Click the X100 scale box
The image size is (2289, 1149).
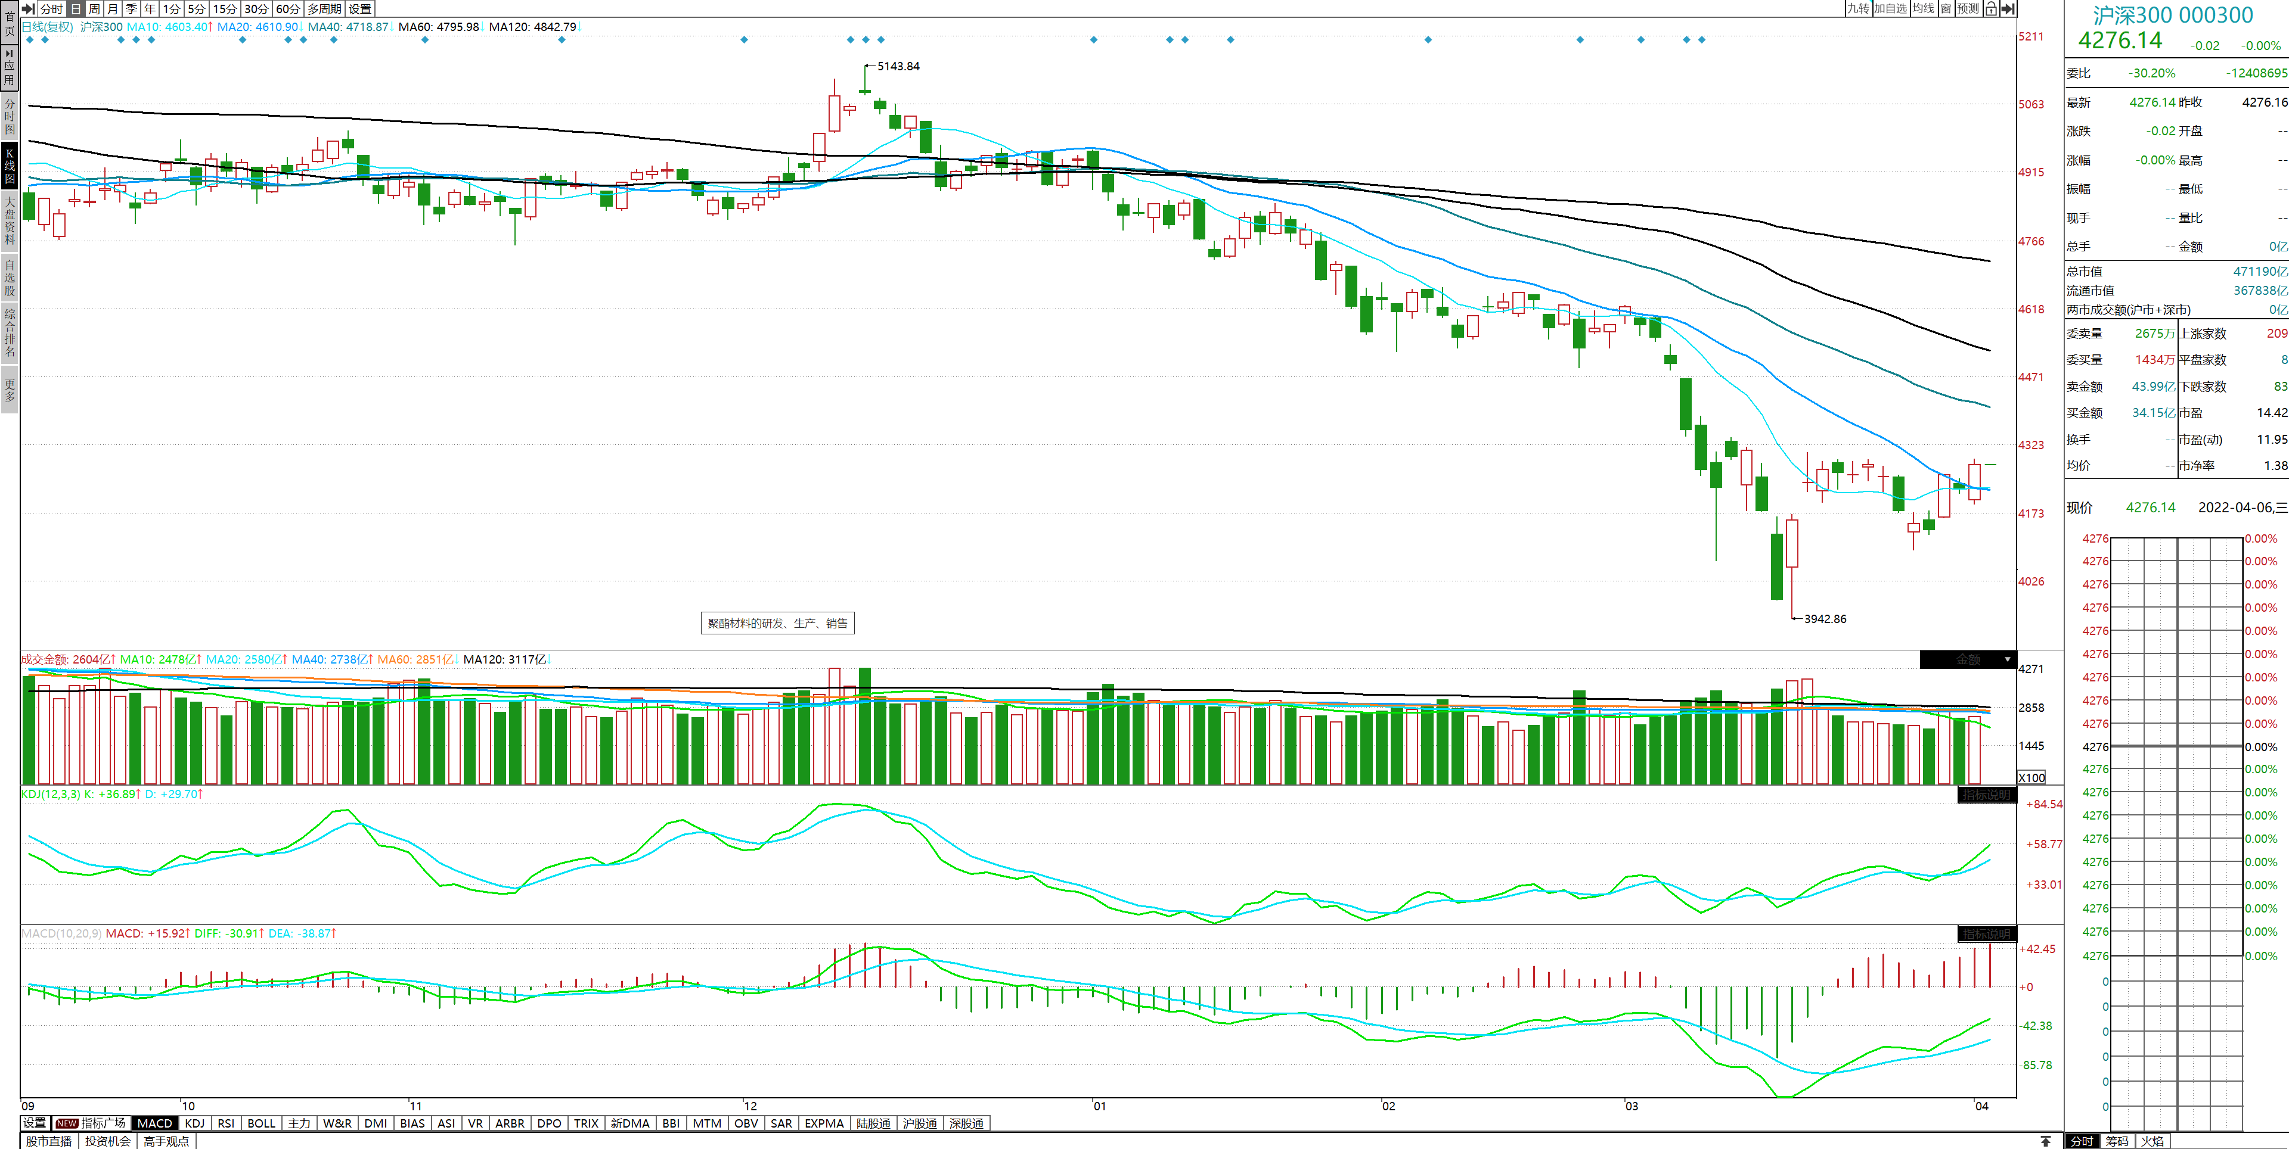coord(2031,777)
